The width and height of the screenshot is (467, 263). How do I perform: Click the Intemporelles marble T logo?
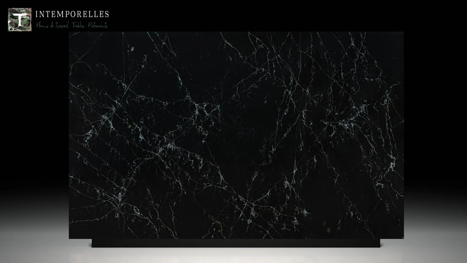[x=20, y=20]
